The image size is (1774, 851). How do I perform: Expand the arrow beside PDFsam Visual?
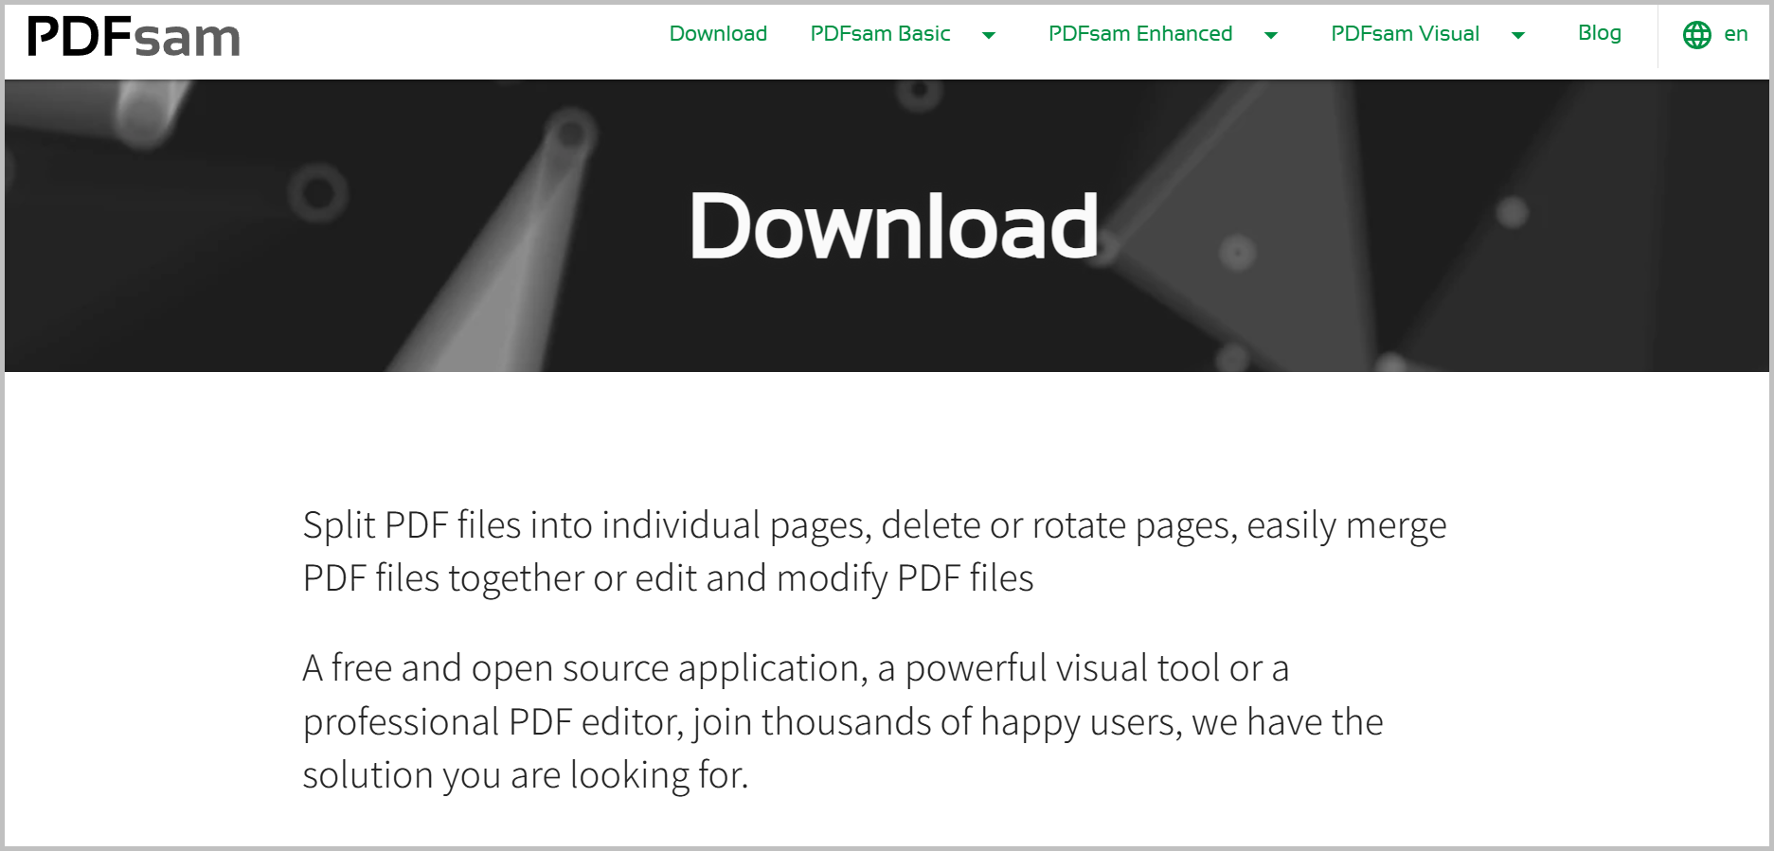point(1518,36)
